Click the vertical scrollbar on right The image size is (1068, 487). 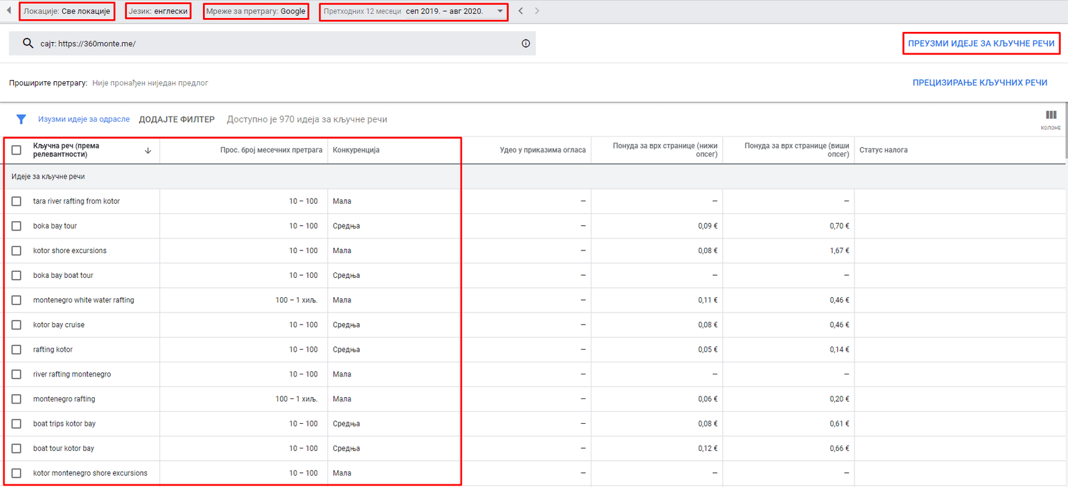point(1066,130)
